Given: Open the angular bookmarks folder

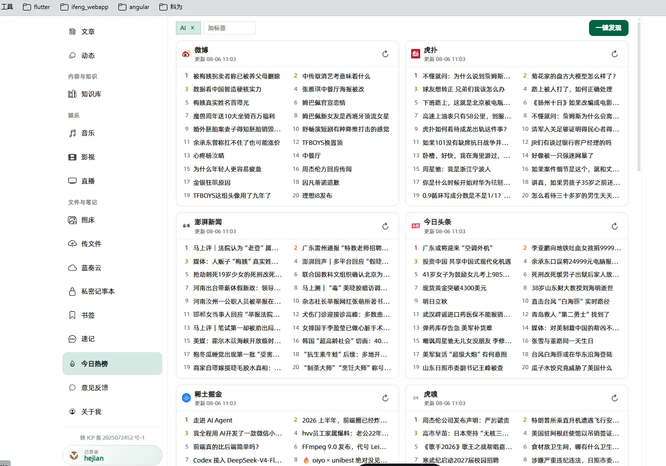Looking at the screenshot, I should tap(134, 7).
